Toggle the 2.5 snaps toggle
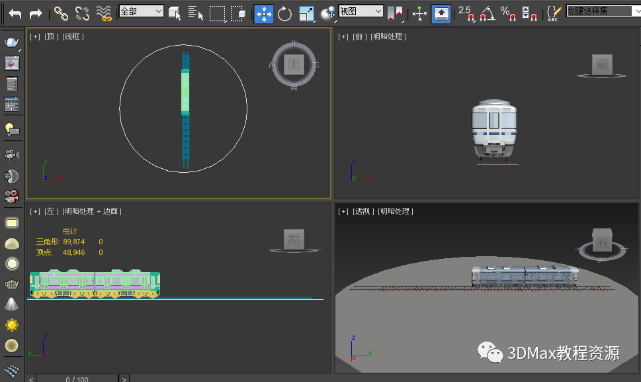 coord(466,13)
